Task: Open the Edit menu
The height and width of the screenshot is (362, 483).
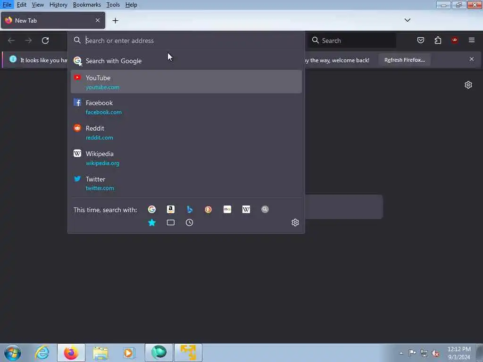Action: point(22,5)
